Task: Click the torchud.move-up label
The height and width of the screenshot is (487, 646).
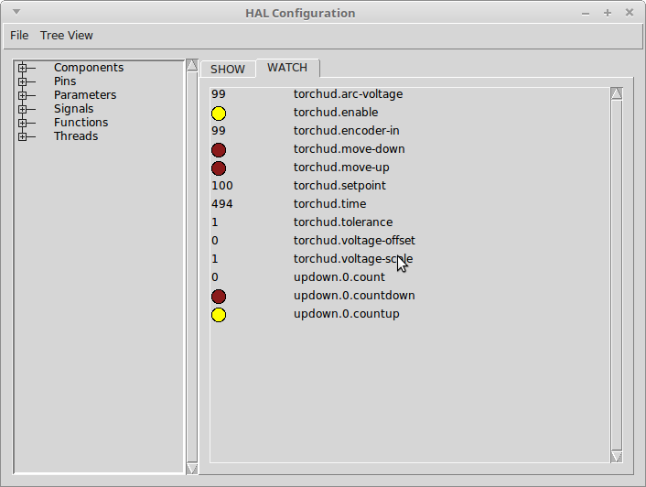Action: coord(341,168)
